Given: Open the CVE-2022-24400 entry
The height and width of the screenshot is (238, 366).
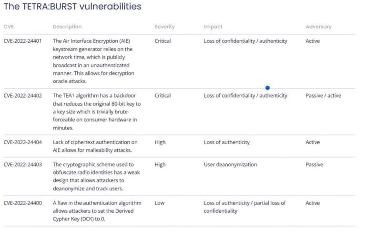Looking at the screenshot, I should pyautogui.click(x=22, y=203).
